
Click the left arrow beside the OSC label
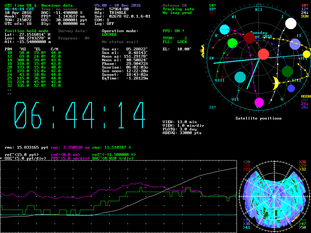(2, 158)
